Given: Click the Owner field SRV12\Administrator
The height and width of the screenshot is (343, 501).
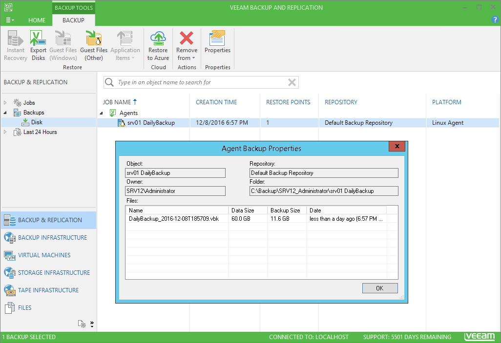Looking at the screenshot, I should pos(175,191).
